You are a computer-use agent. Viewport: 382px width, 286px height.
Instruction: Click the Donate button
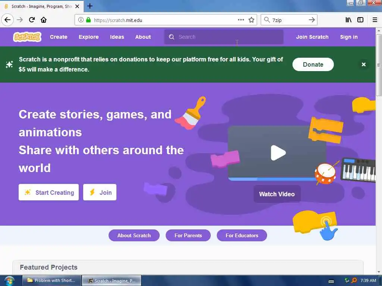coord(313,64)
